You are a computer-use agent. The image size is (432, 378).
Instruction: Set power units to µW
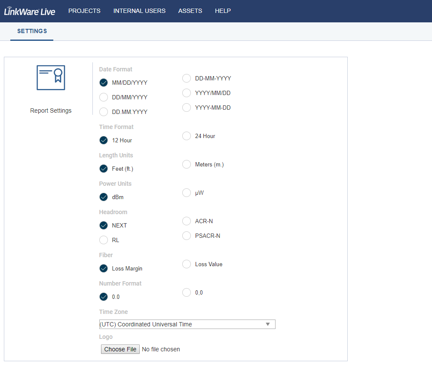click(187, 193)
